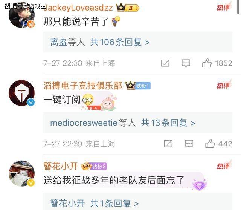Expand 共1条回复 under 簪花小开 comment
The width and height of the screenshot is (241, 210).
point(114,203)
